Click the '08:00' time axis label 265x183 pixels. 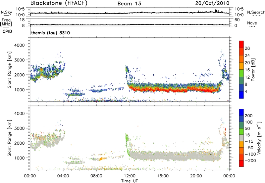point(96,176)
